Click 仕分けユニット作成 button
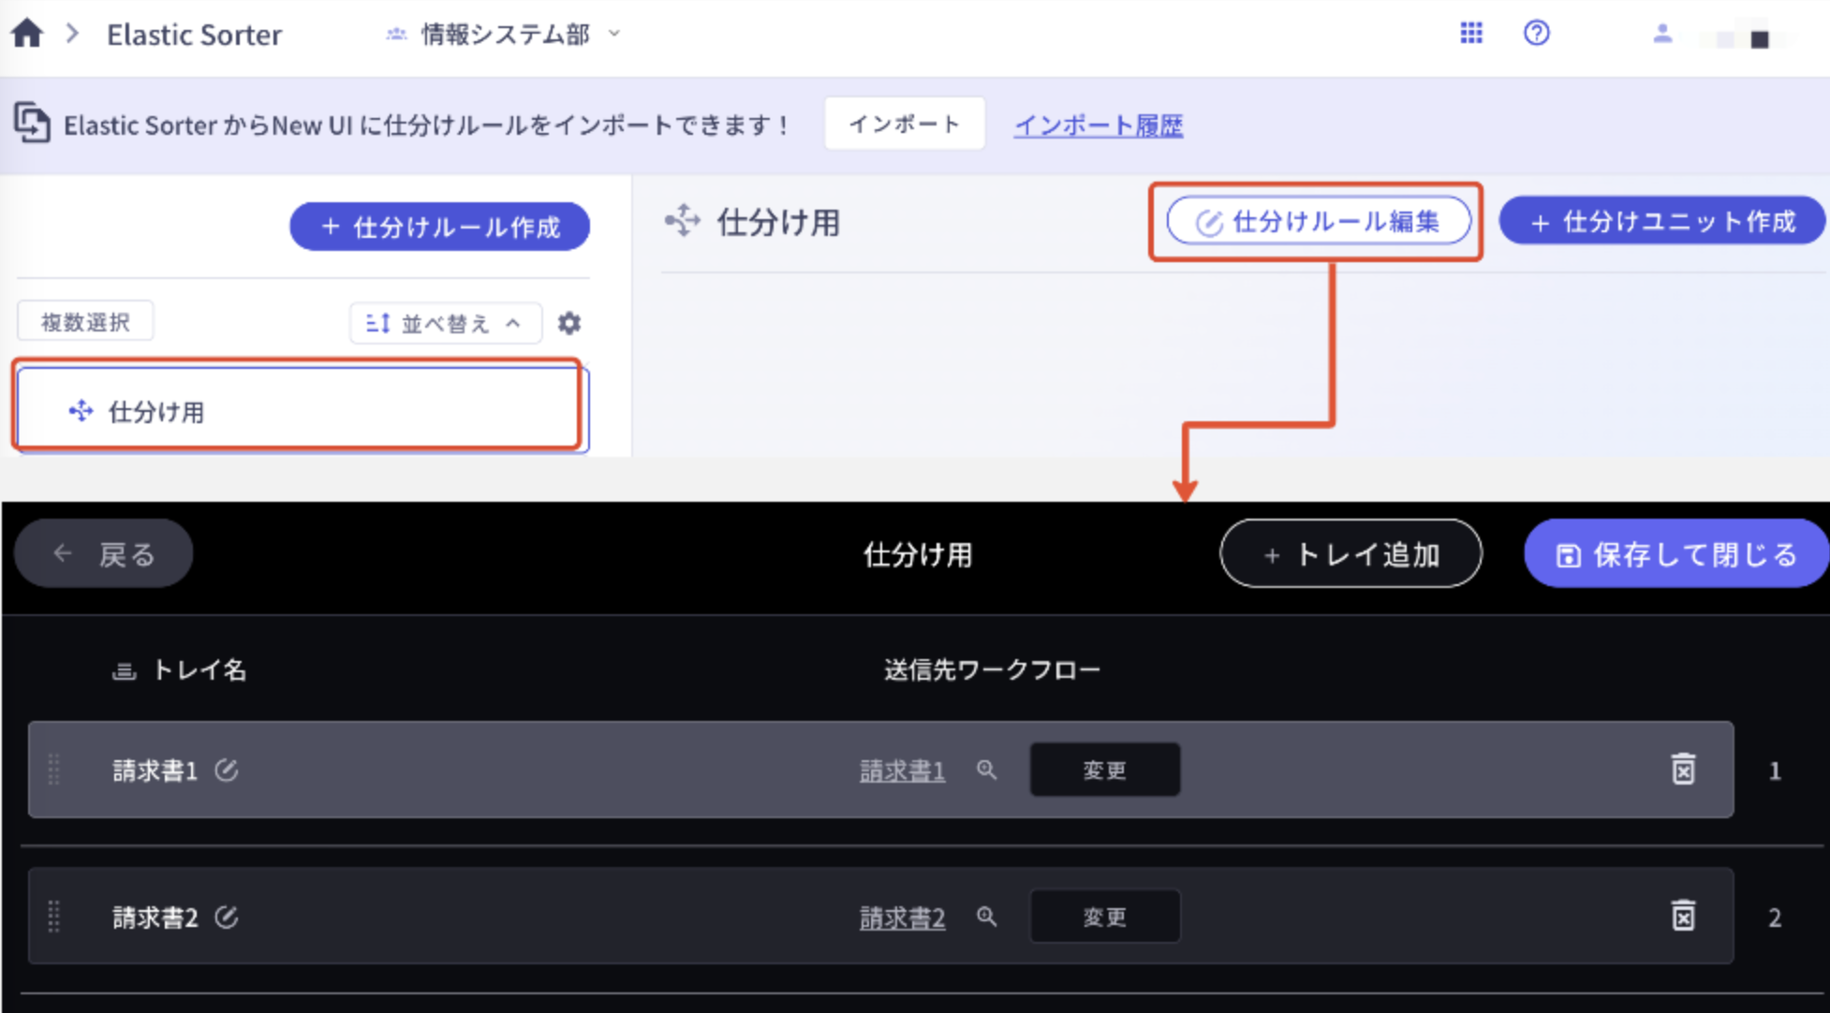Viewport: 1830px width, 1013px height. [1662, 222]
